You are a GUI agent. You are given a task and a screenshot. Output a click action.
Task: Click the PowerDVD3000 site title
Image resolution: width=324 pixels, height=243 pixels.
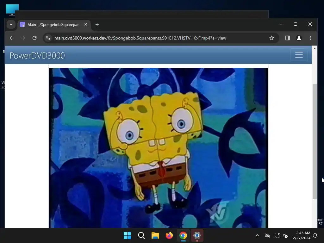(x=37, y=56)
